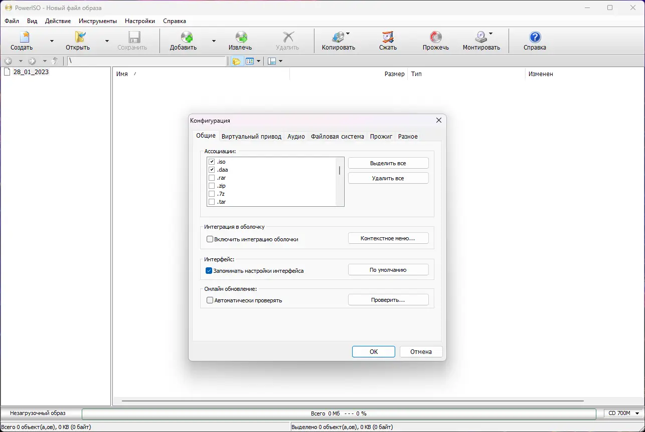Toggle the folders tree view icon

236,61
